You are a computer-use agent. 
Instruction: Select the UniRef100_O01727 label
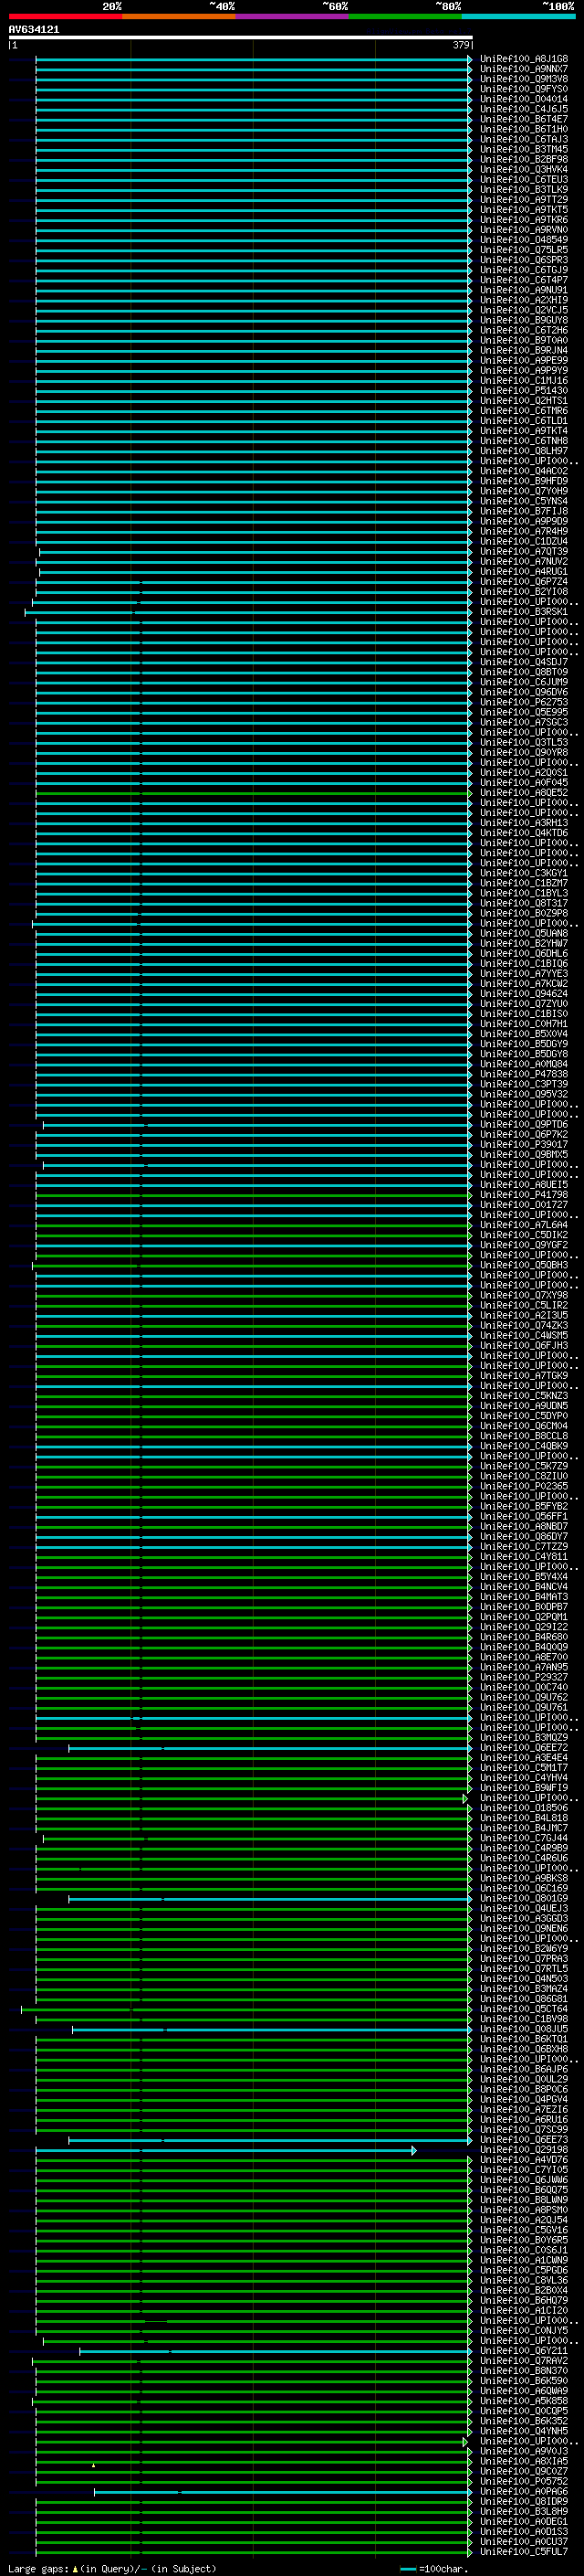[x=524, y=1204]
